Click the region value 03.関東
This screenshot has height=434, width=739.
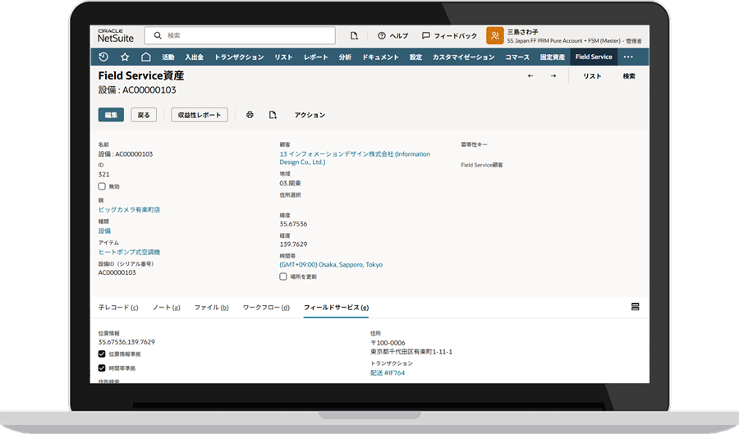coord(290,183)
